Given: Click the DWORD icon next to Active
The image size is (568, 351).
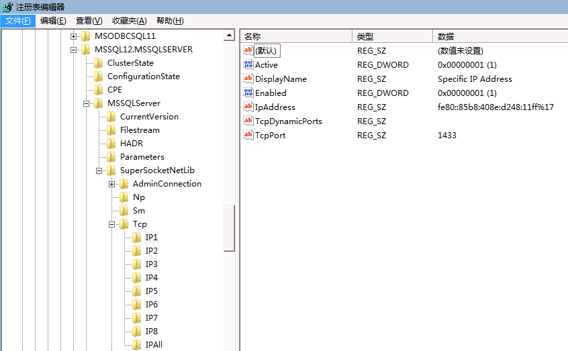Looking at the screenshot, I should tap(248, 65).
